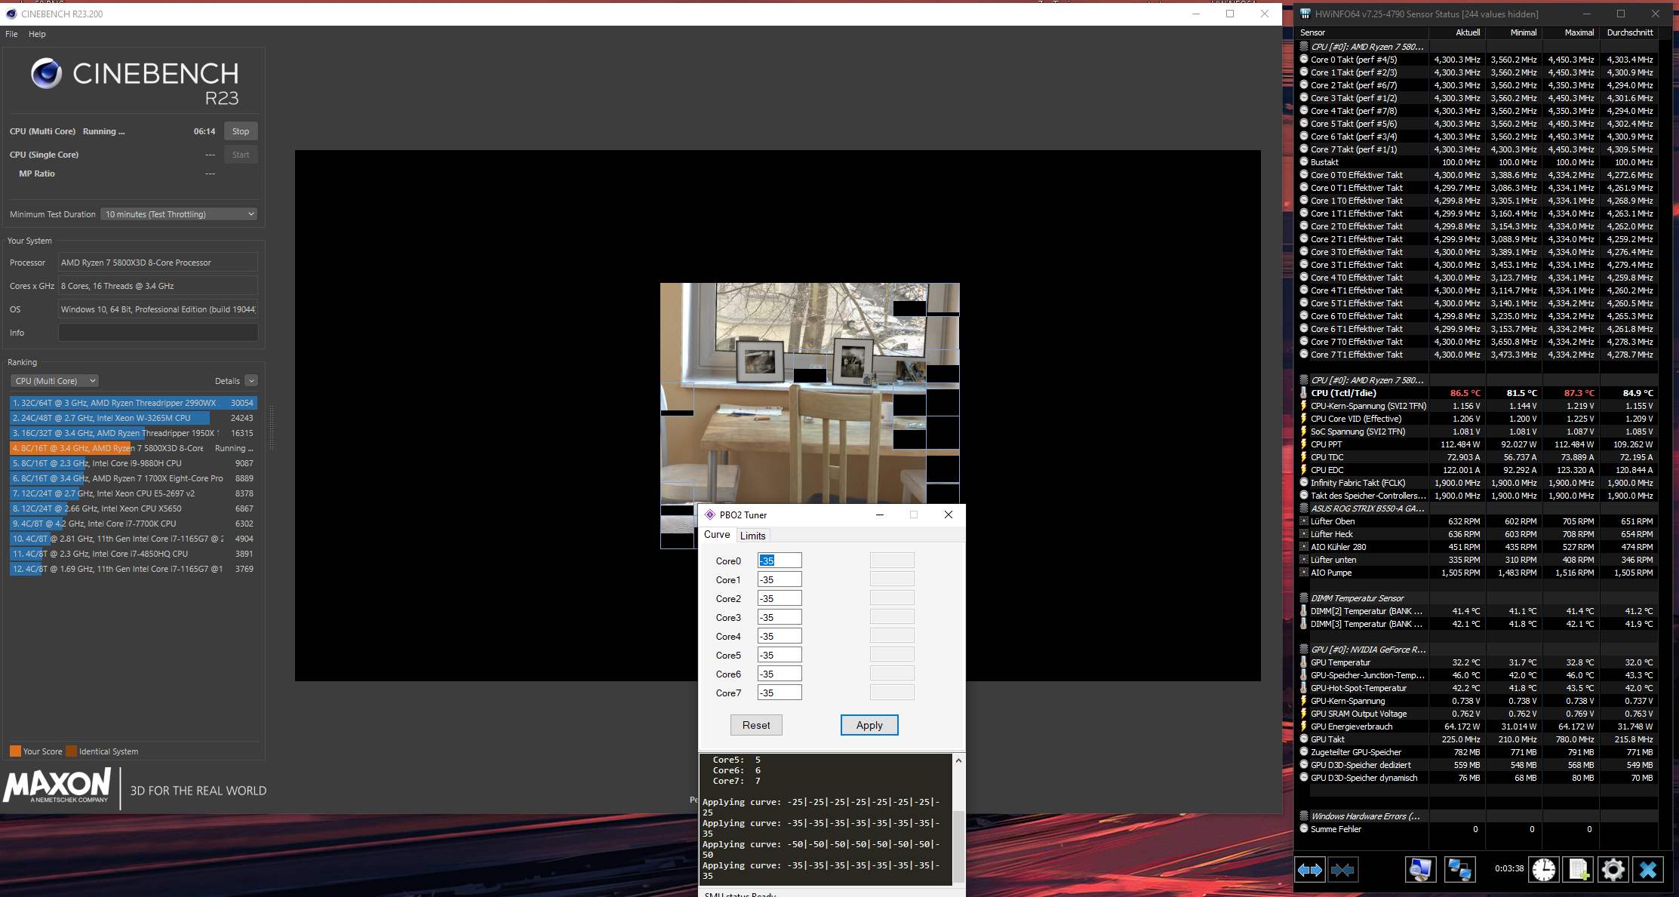Screen dimensions: 1679x897
Task: Click HWiNFO expand columns arrows icon
Action: [x=1310, y=870]
